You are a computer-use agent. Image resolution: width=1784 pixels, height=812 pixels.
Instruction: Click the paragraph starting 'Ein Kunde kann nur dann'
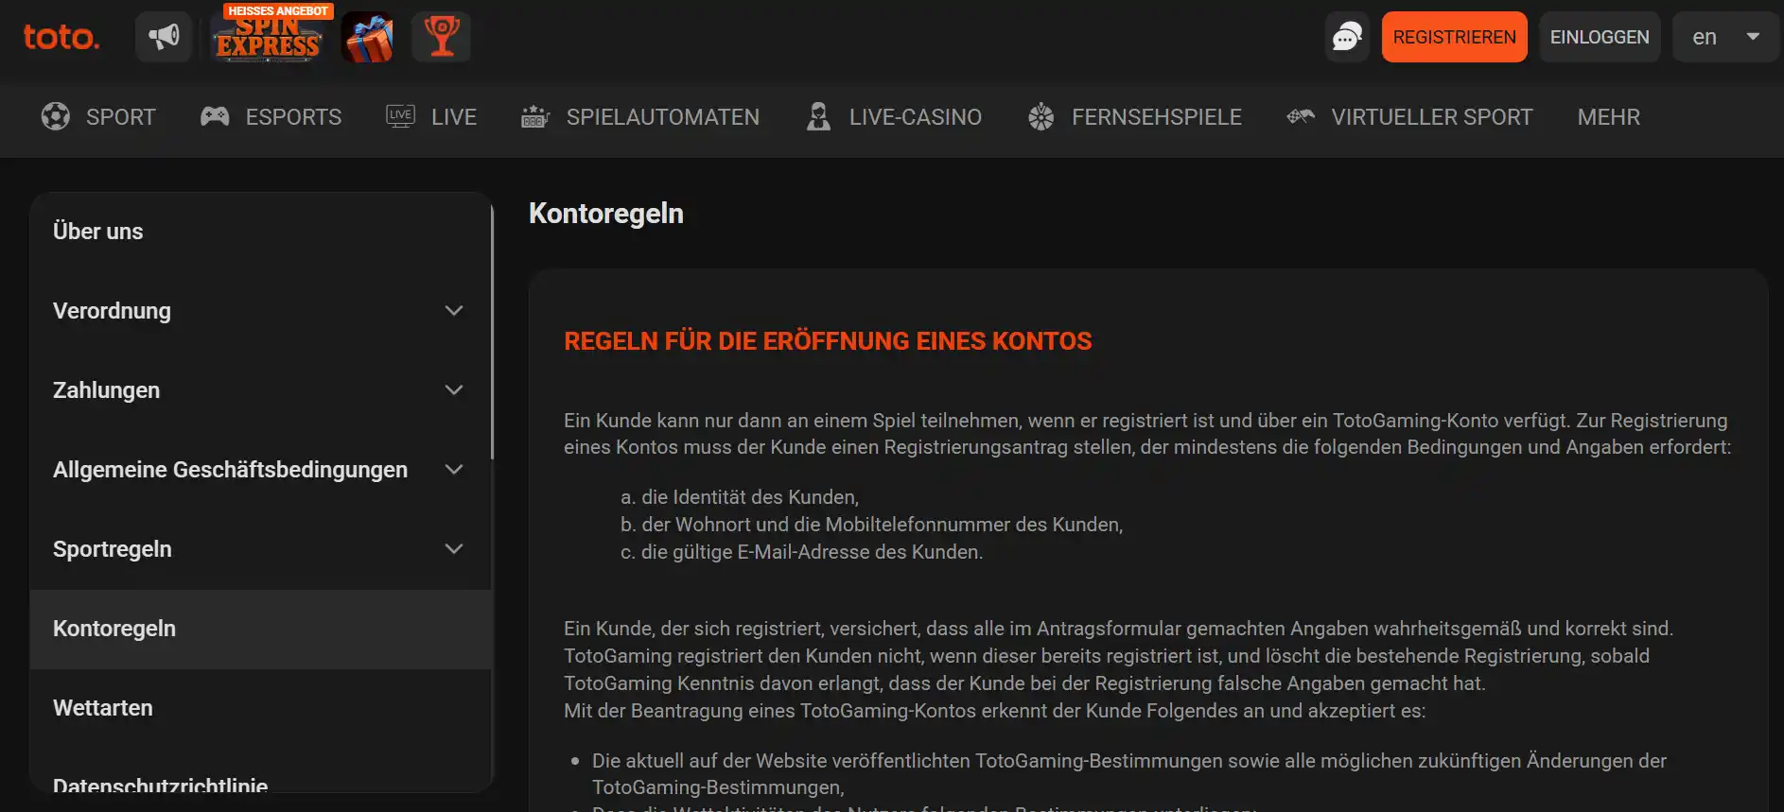pyautogui.click(x=1147, y=434)
